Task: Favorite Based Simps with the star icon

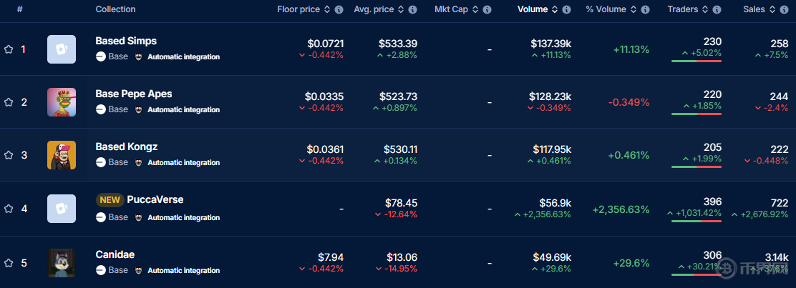Action: 9,50
